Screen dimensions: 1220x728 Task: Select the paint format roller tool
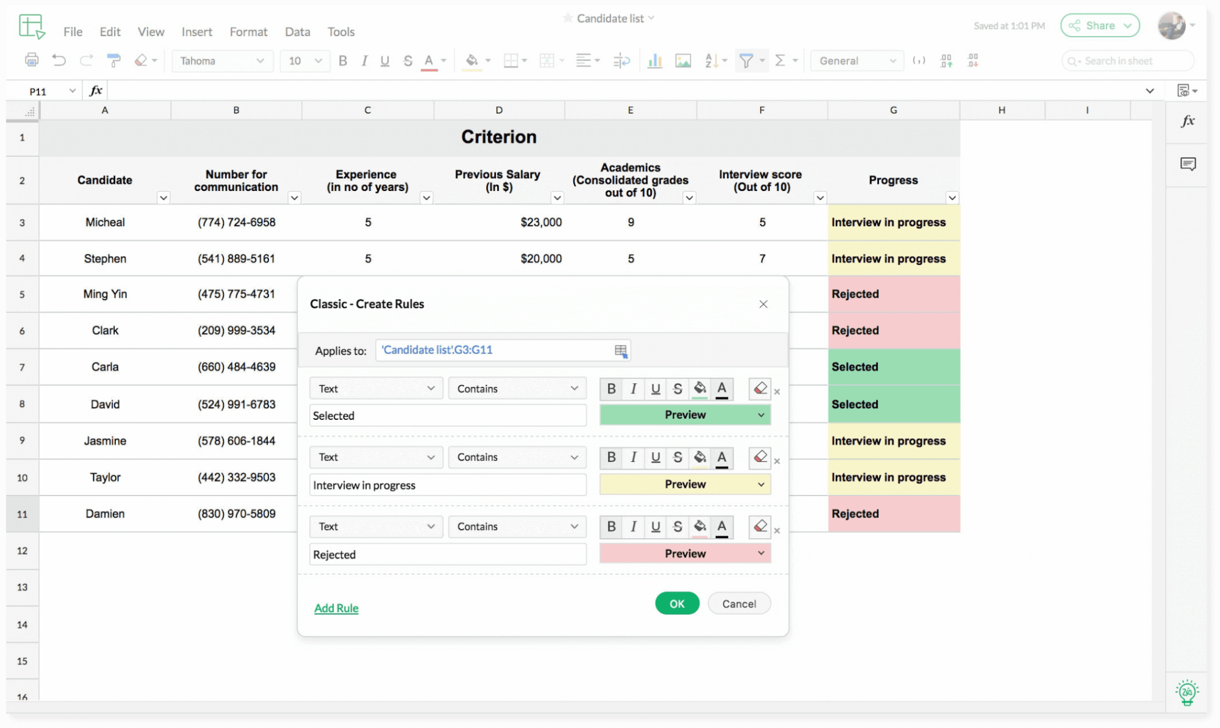[x=113, y=60]
